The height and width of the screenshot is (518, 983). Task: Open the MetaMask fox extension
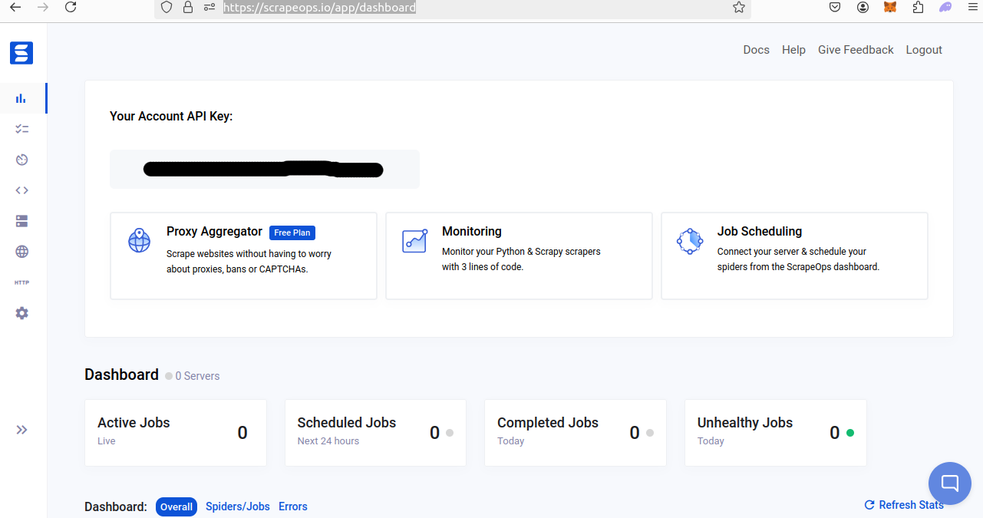890,7
